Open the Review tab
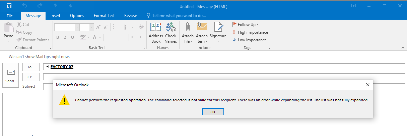 130,16
